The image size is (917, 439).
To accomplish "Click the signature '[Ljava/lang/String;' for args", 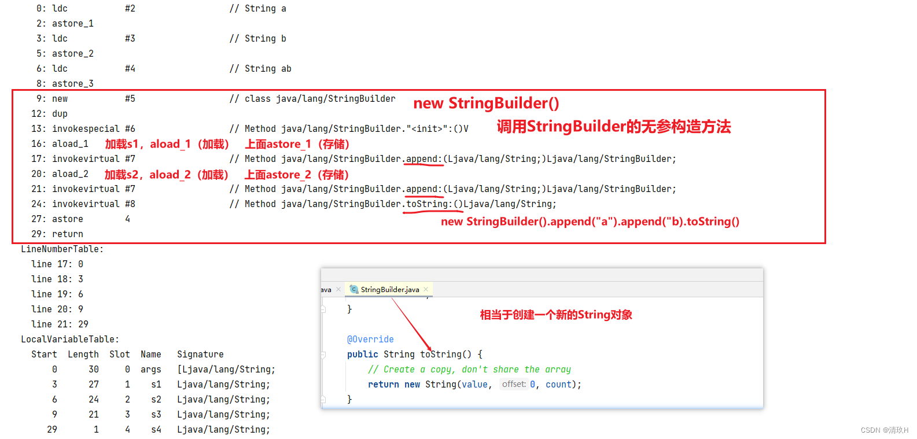I will coord(226,370).
